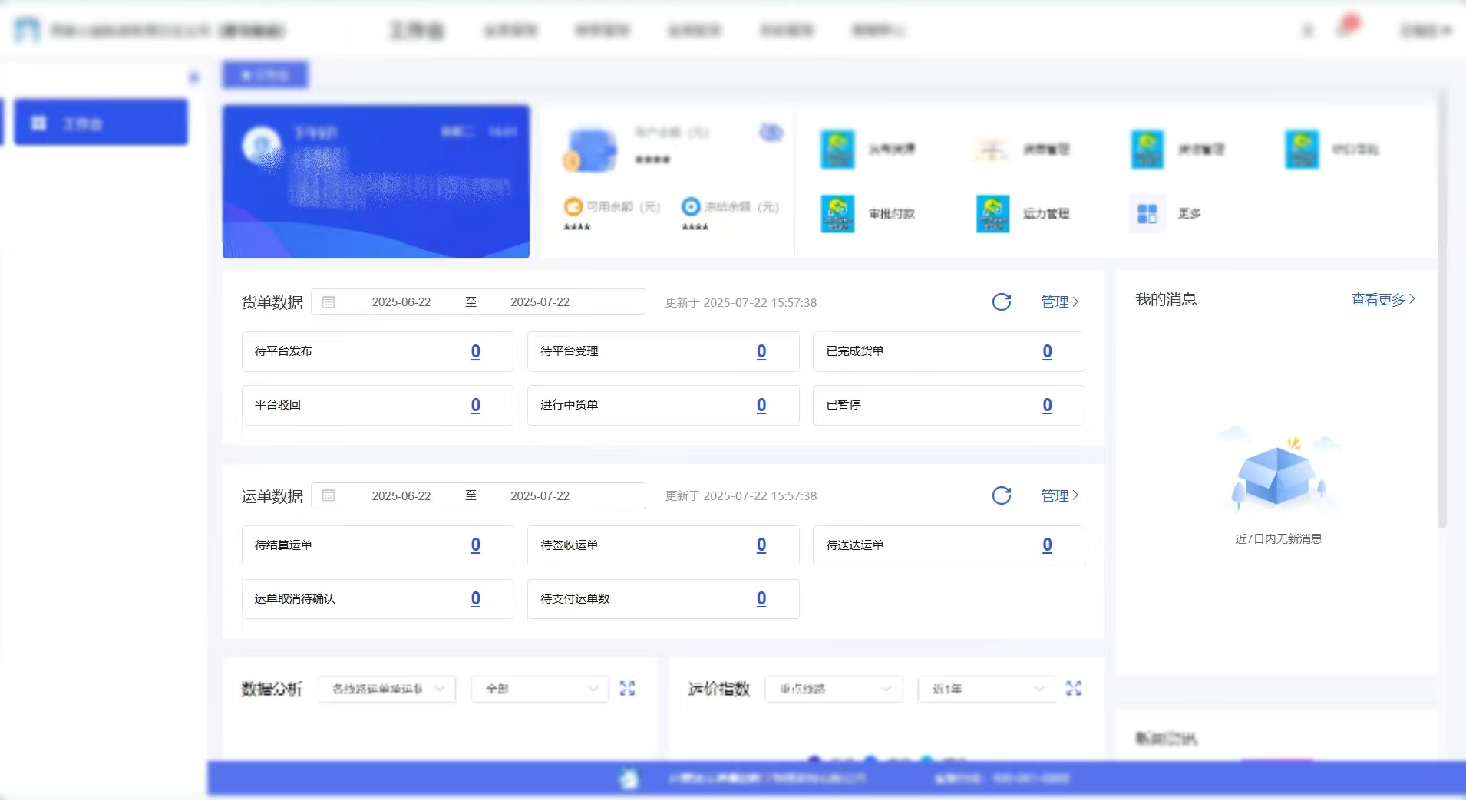Open the 重点线路 dropdown in 运价指数
This screenshot has width=1466, height=800.
834,689
